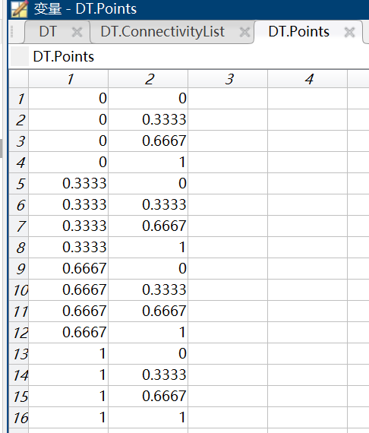Click the variable editor icon in title bar

(19, 8)
